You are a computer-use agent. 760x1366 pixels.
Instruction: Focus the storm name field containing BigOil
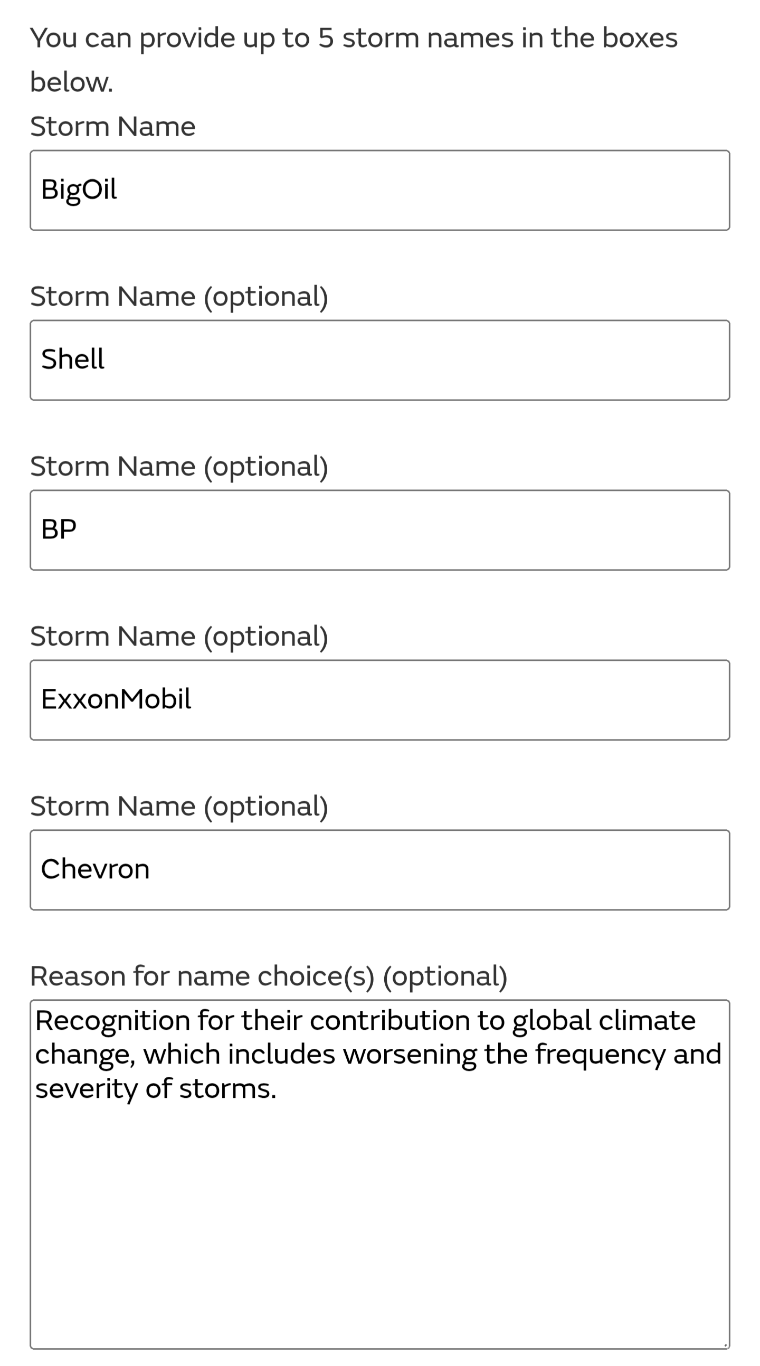pos(379,191)
